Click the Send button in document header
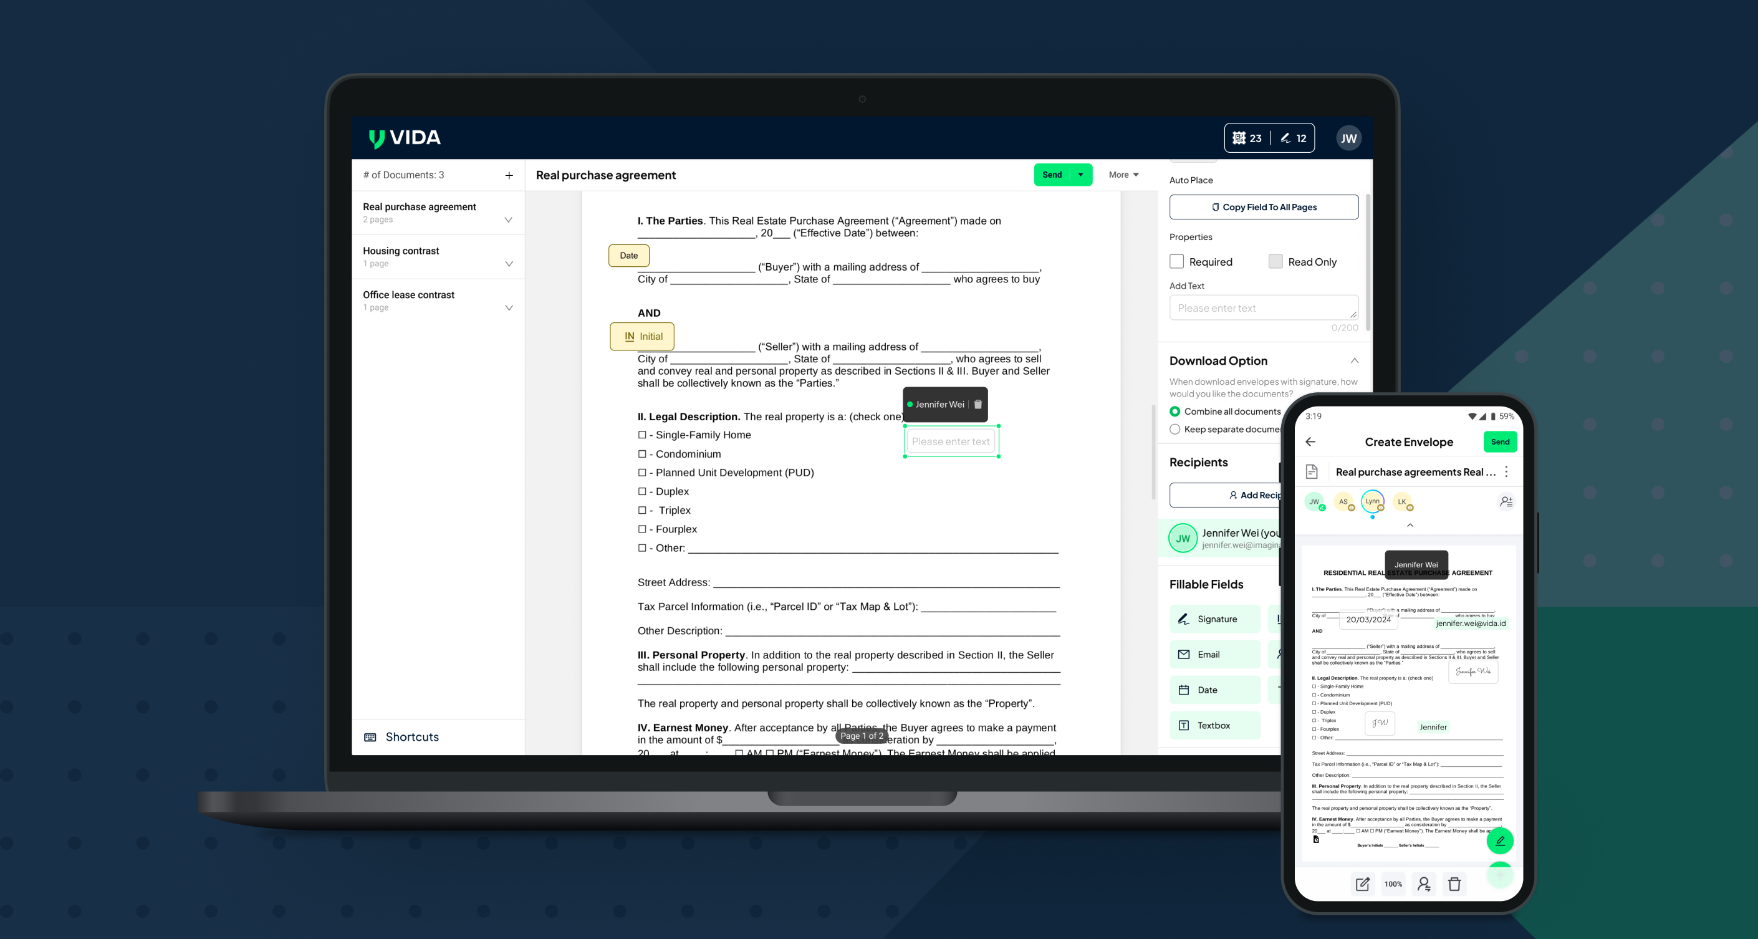1758x939 pixels. tap(1052, 175)
